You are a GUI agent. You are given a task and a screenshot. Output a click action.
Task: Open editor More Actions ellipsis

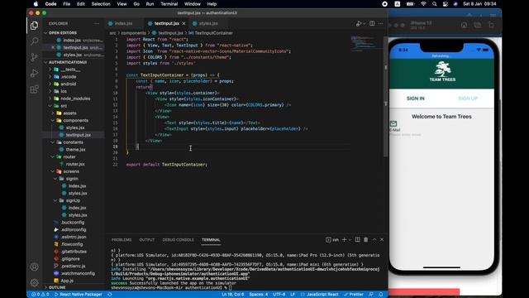click(x=380, y=23)
